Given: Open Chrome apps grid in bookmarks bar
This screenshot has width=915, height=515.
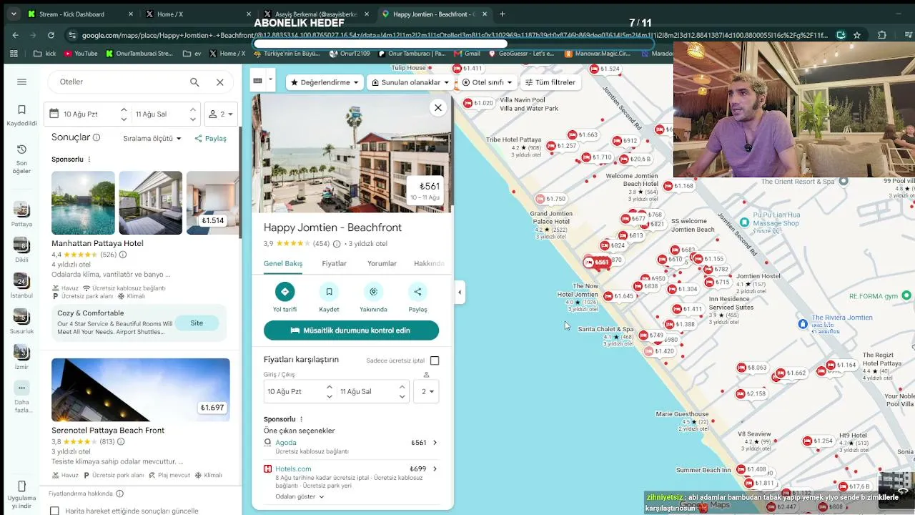Looking at the screenshot, I should pos(14,54).
